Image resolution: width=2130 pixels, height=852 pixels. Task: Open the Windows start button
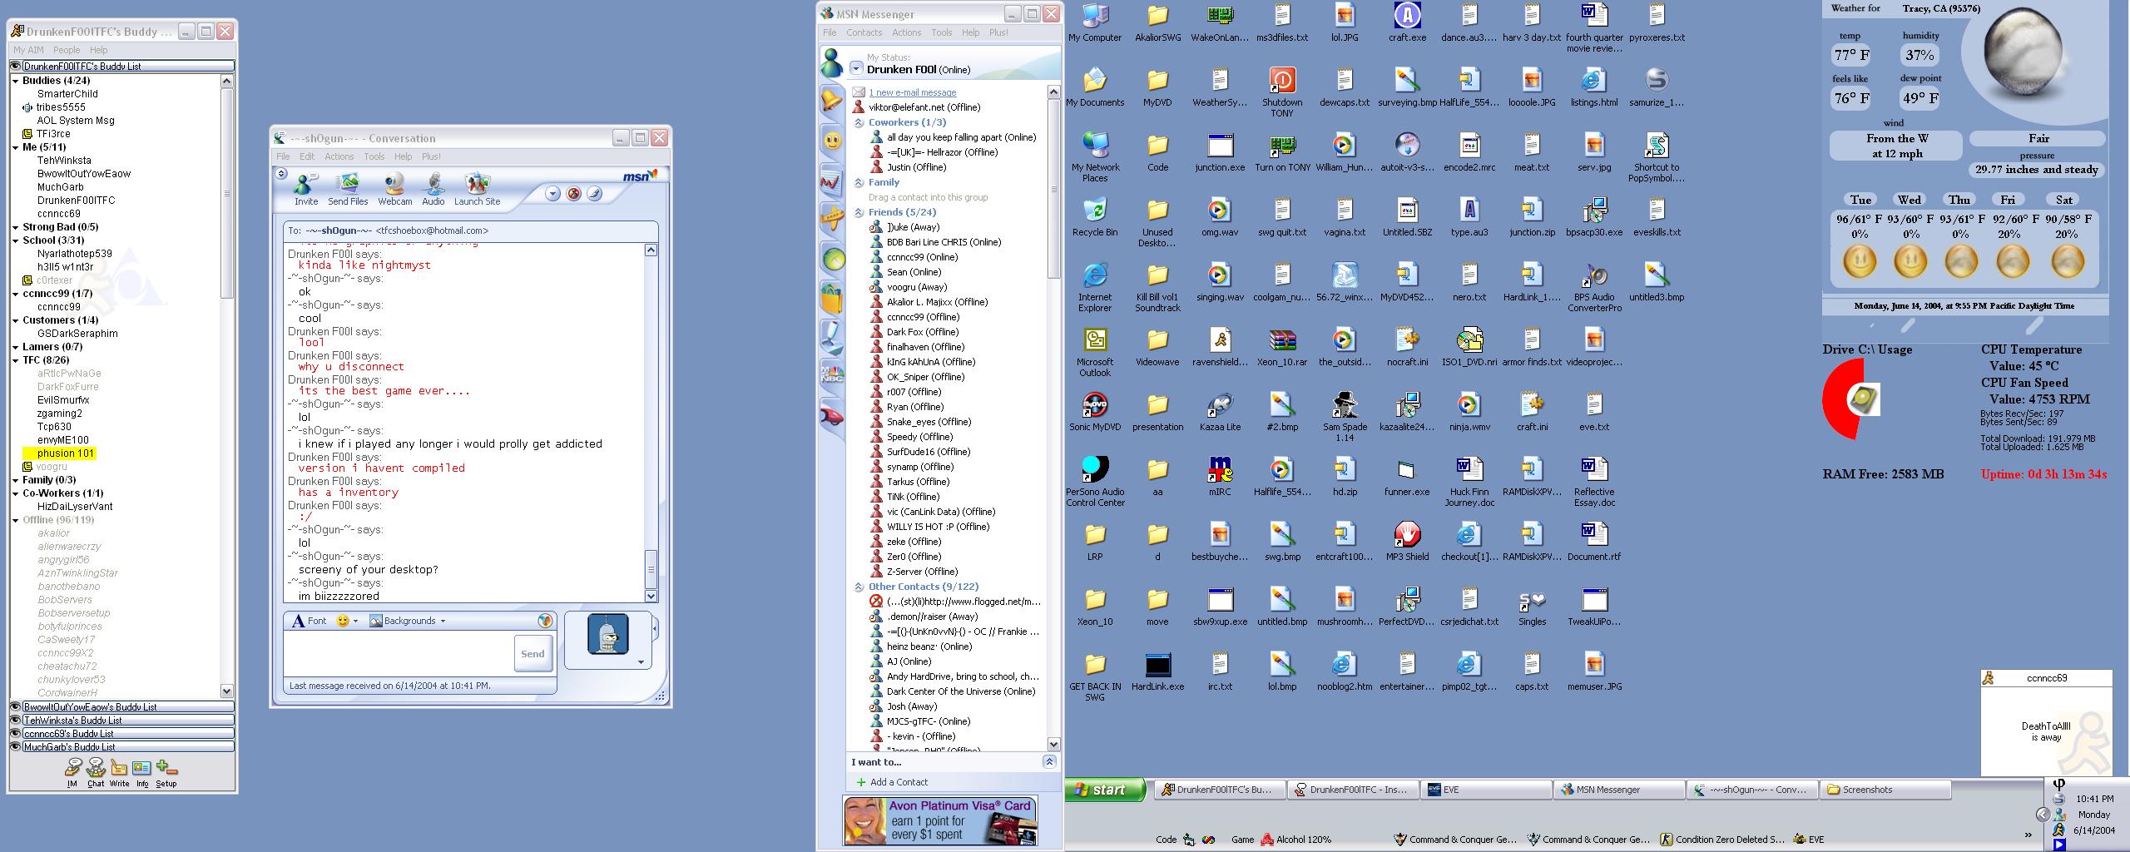1104,790
